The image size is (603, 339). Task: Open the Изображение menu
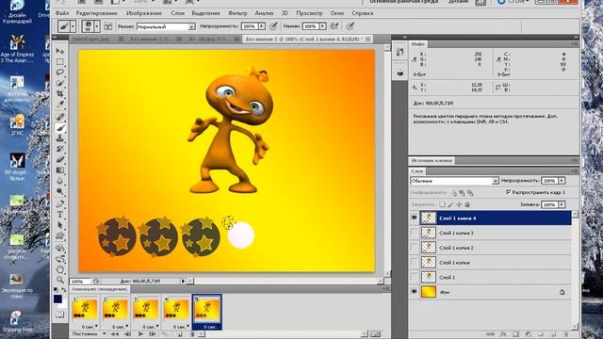pos(144,13)
